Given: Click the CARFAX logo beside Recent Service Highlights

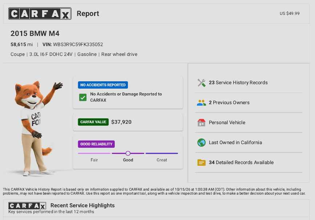Looking at the screenshot, I should coord(27,206).
